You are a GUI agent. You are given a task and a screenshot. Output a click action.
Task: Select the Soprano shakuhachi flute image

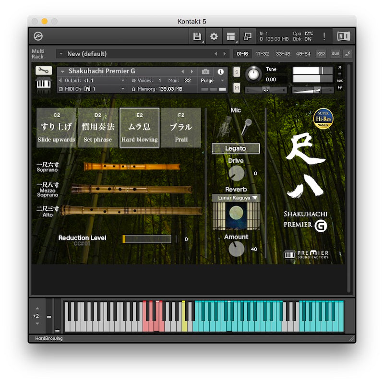tap(126, 167)
